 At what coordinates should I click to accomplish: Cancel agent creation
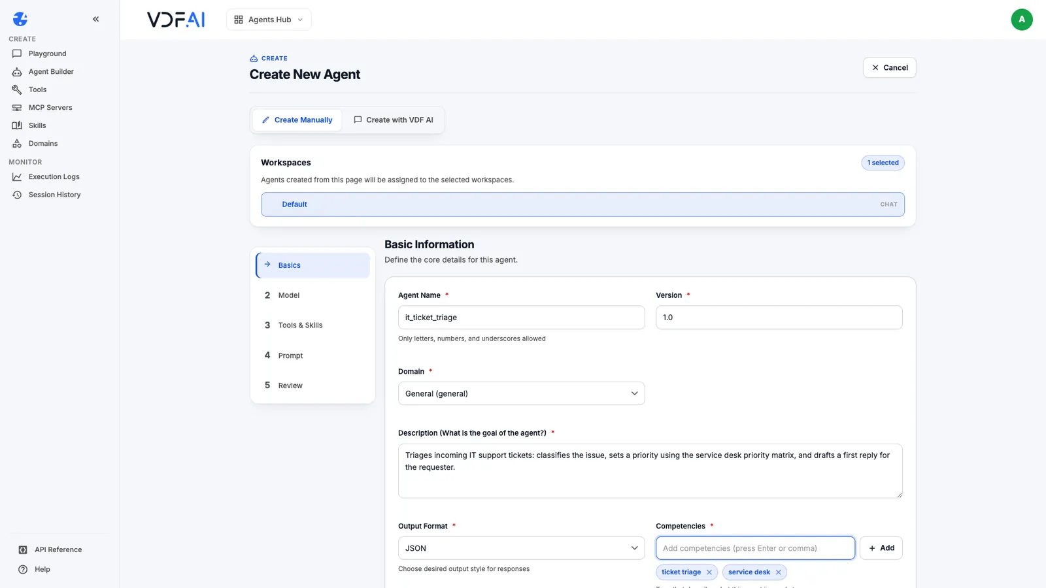889,67
